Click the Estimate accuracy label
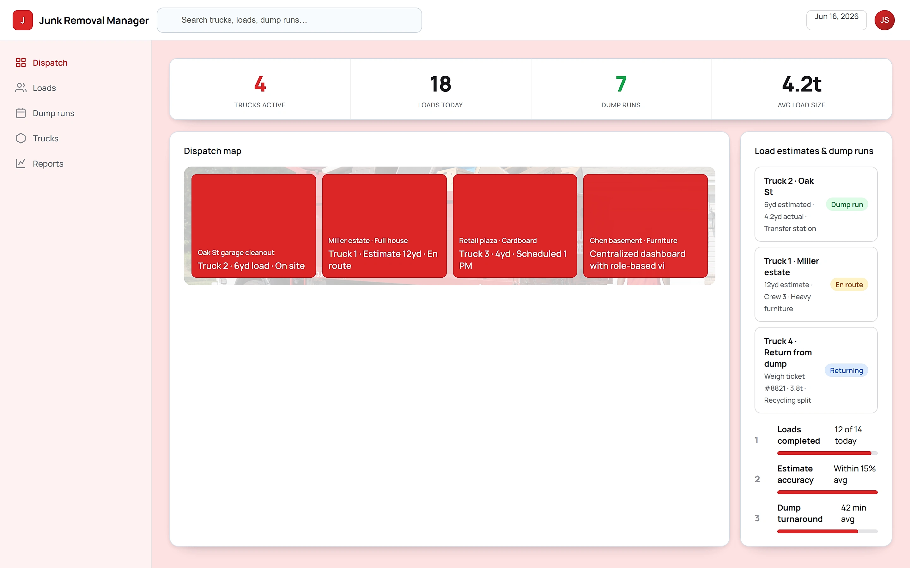The width and height of the screenshot is (910, 568). pyautogui.click(x=795, y=474)
